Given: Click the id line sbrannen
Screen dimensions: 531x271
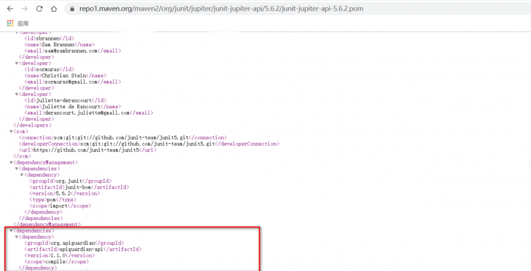Looking at the screenshot, I should point(49,39).
